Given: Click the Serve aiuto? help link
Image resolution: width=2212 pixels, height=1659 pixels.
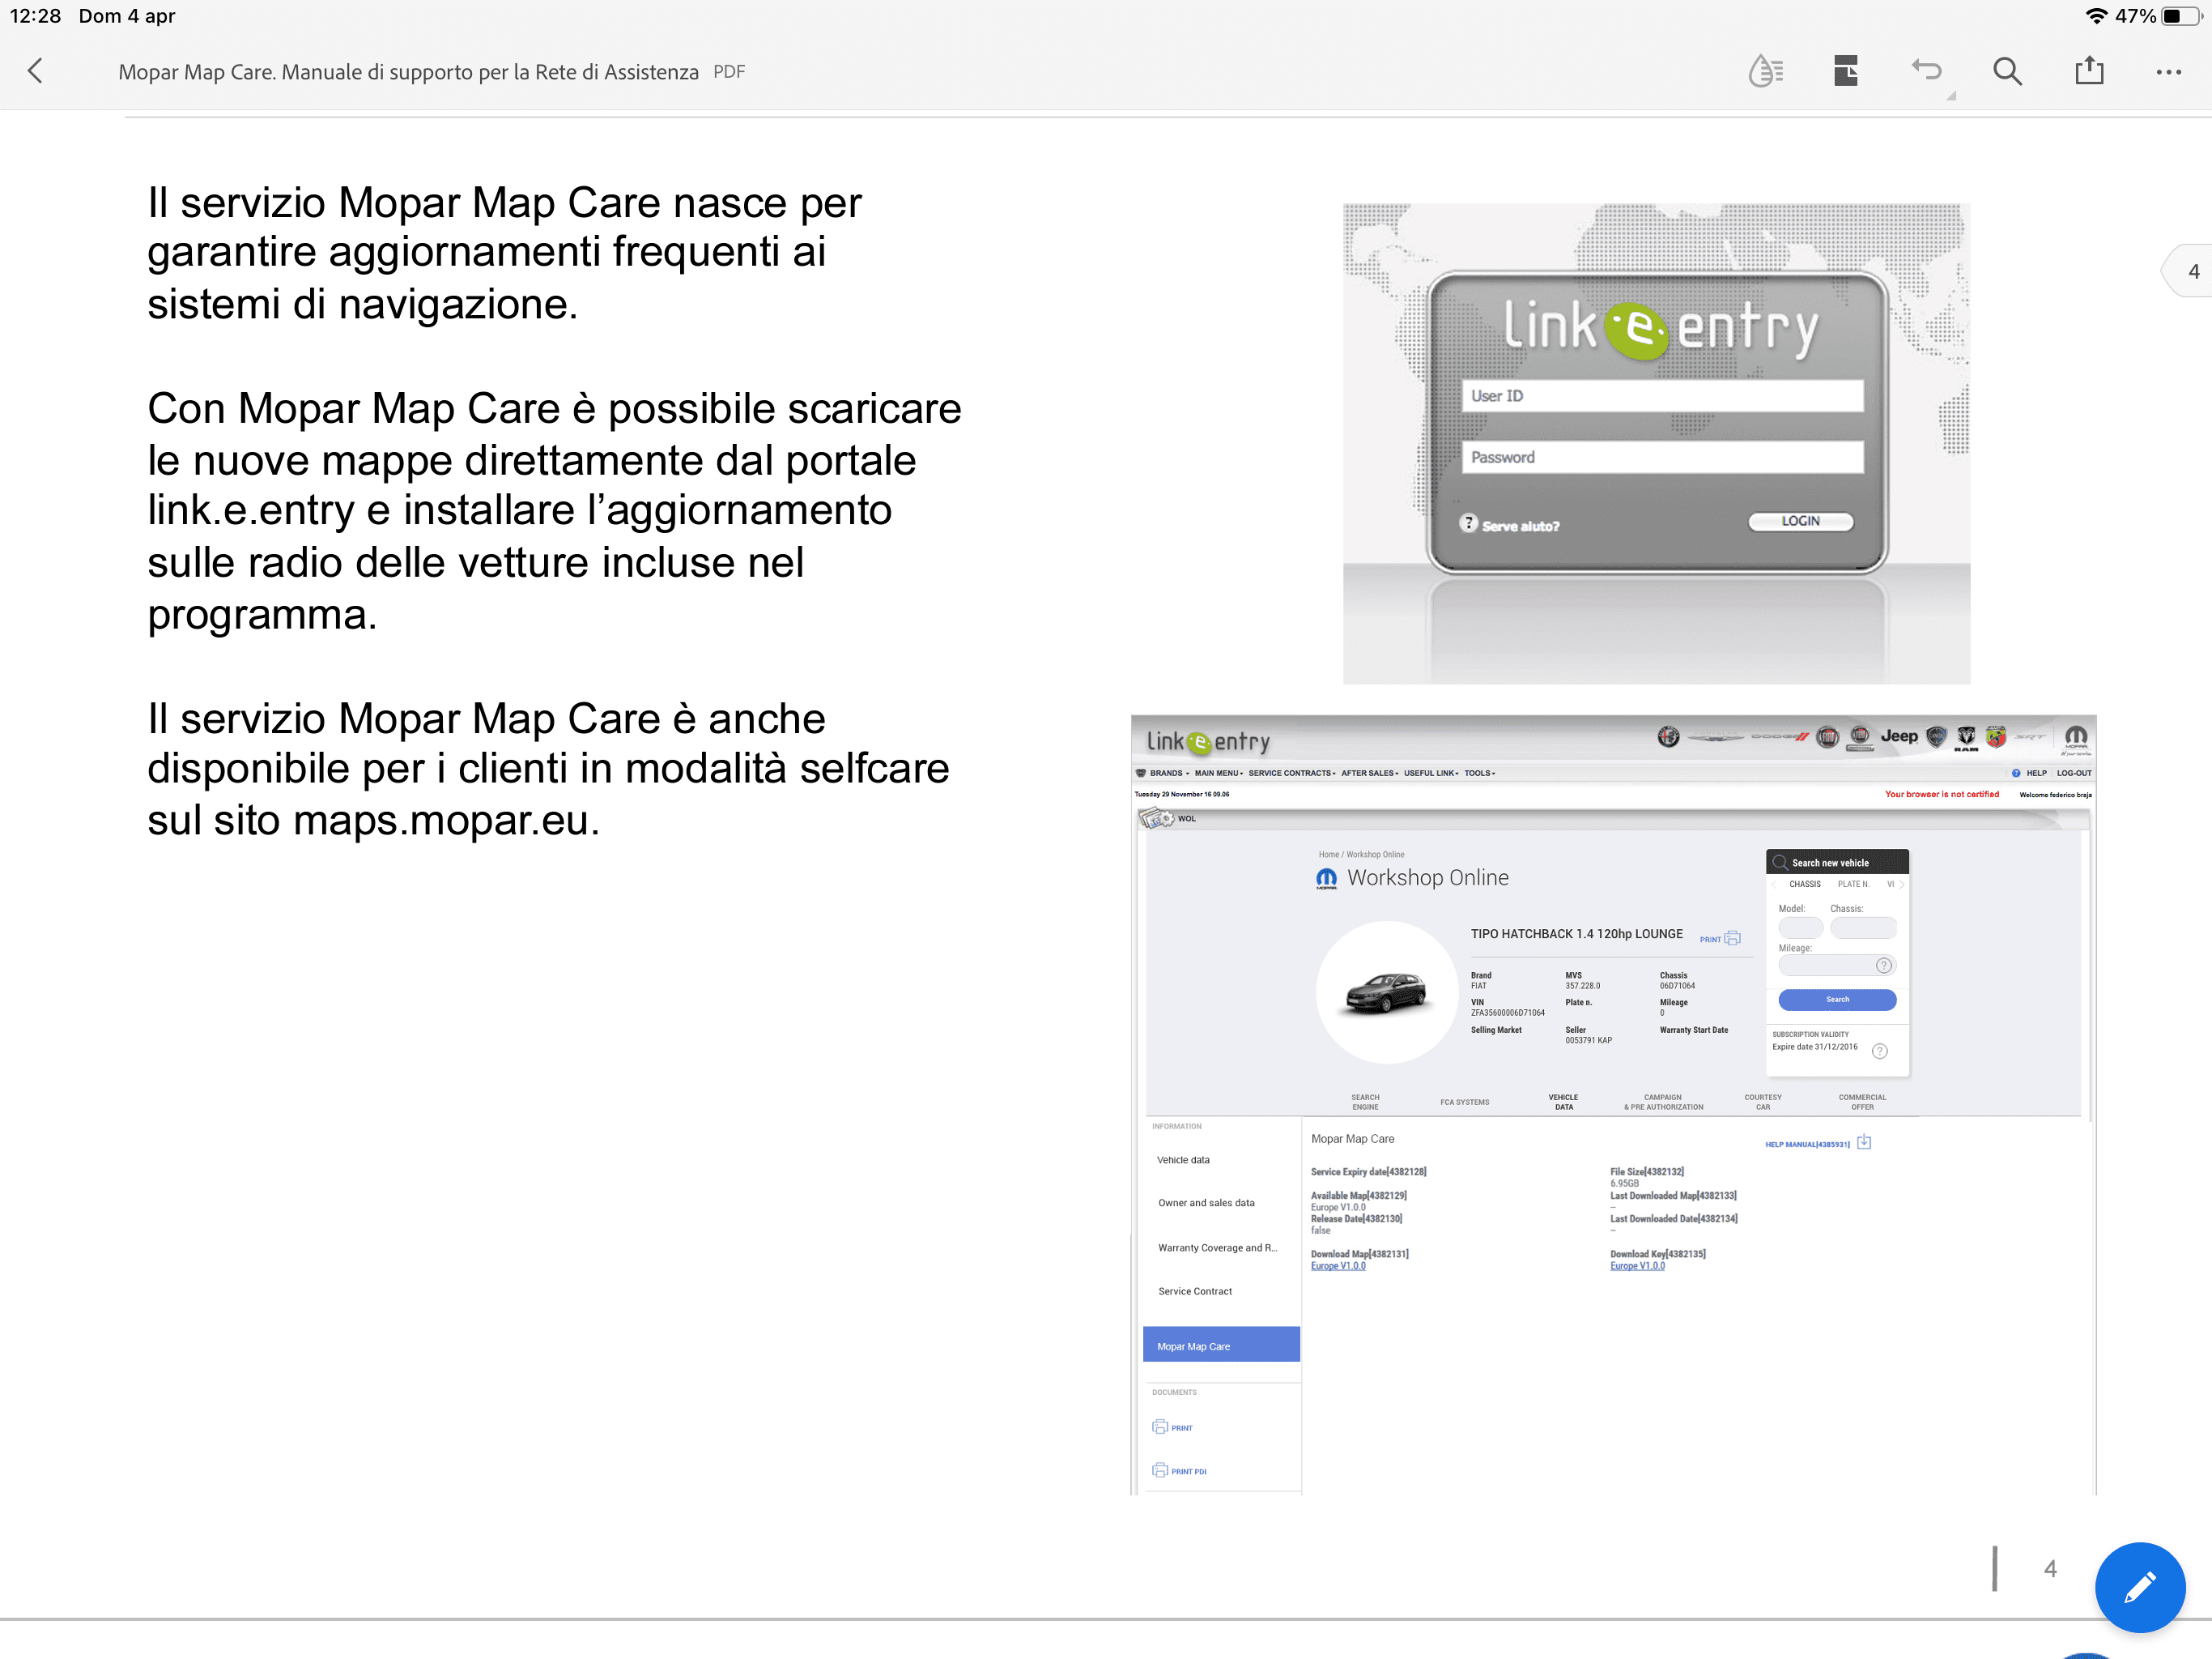Looking at the screenshot, I should (1520, 527).
